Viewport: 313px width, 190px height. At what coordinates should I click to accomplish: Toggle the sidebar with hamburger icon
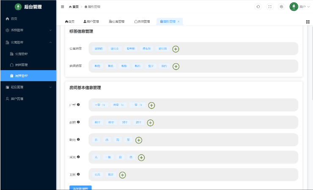click(x=63, y=7)
